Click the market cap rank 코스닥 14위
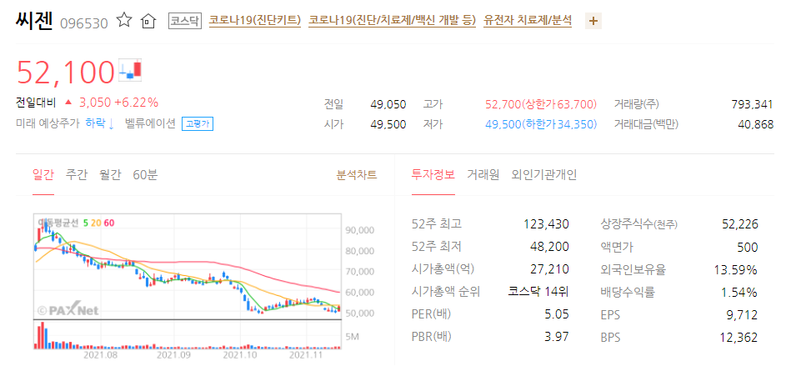The height and width of the screenshot is (376, 786). [x=538, y=292]
